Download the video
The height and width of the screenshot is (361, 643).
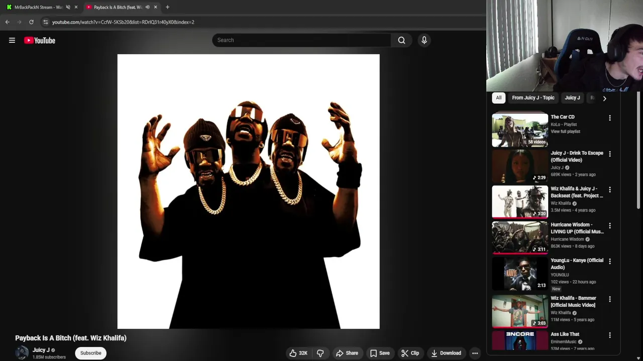click(x=446, y=353)
